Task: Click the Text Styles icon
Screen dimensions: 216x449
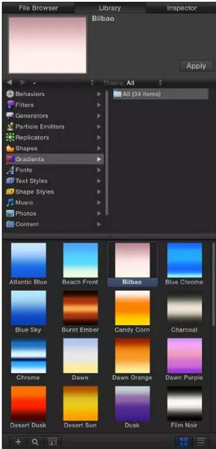Action: [x=10, y=181]
